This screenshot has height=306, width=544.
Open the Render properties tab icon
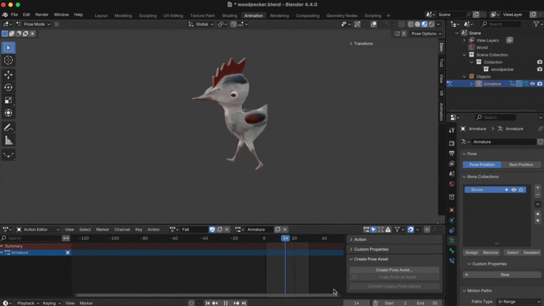pos(451,143)
